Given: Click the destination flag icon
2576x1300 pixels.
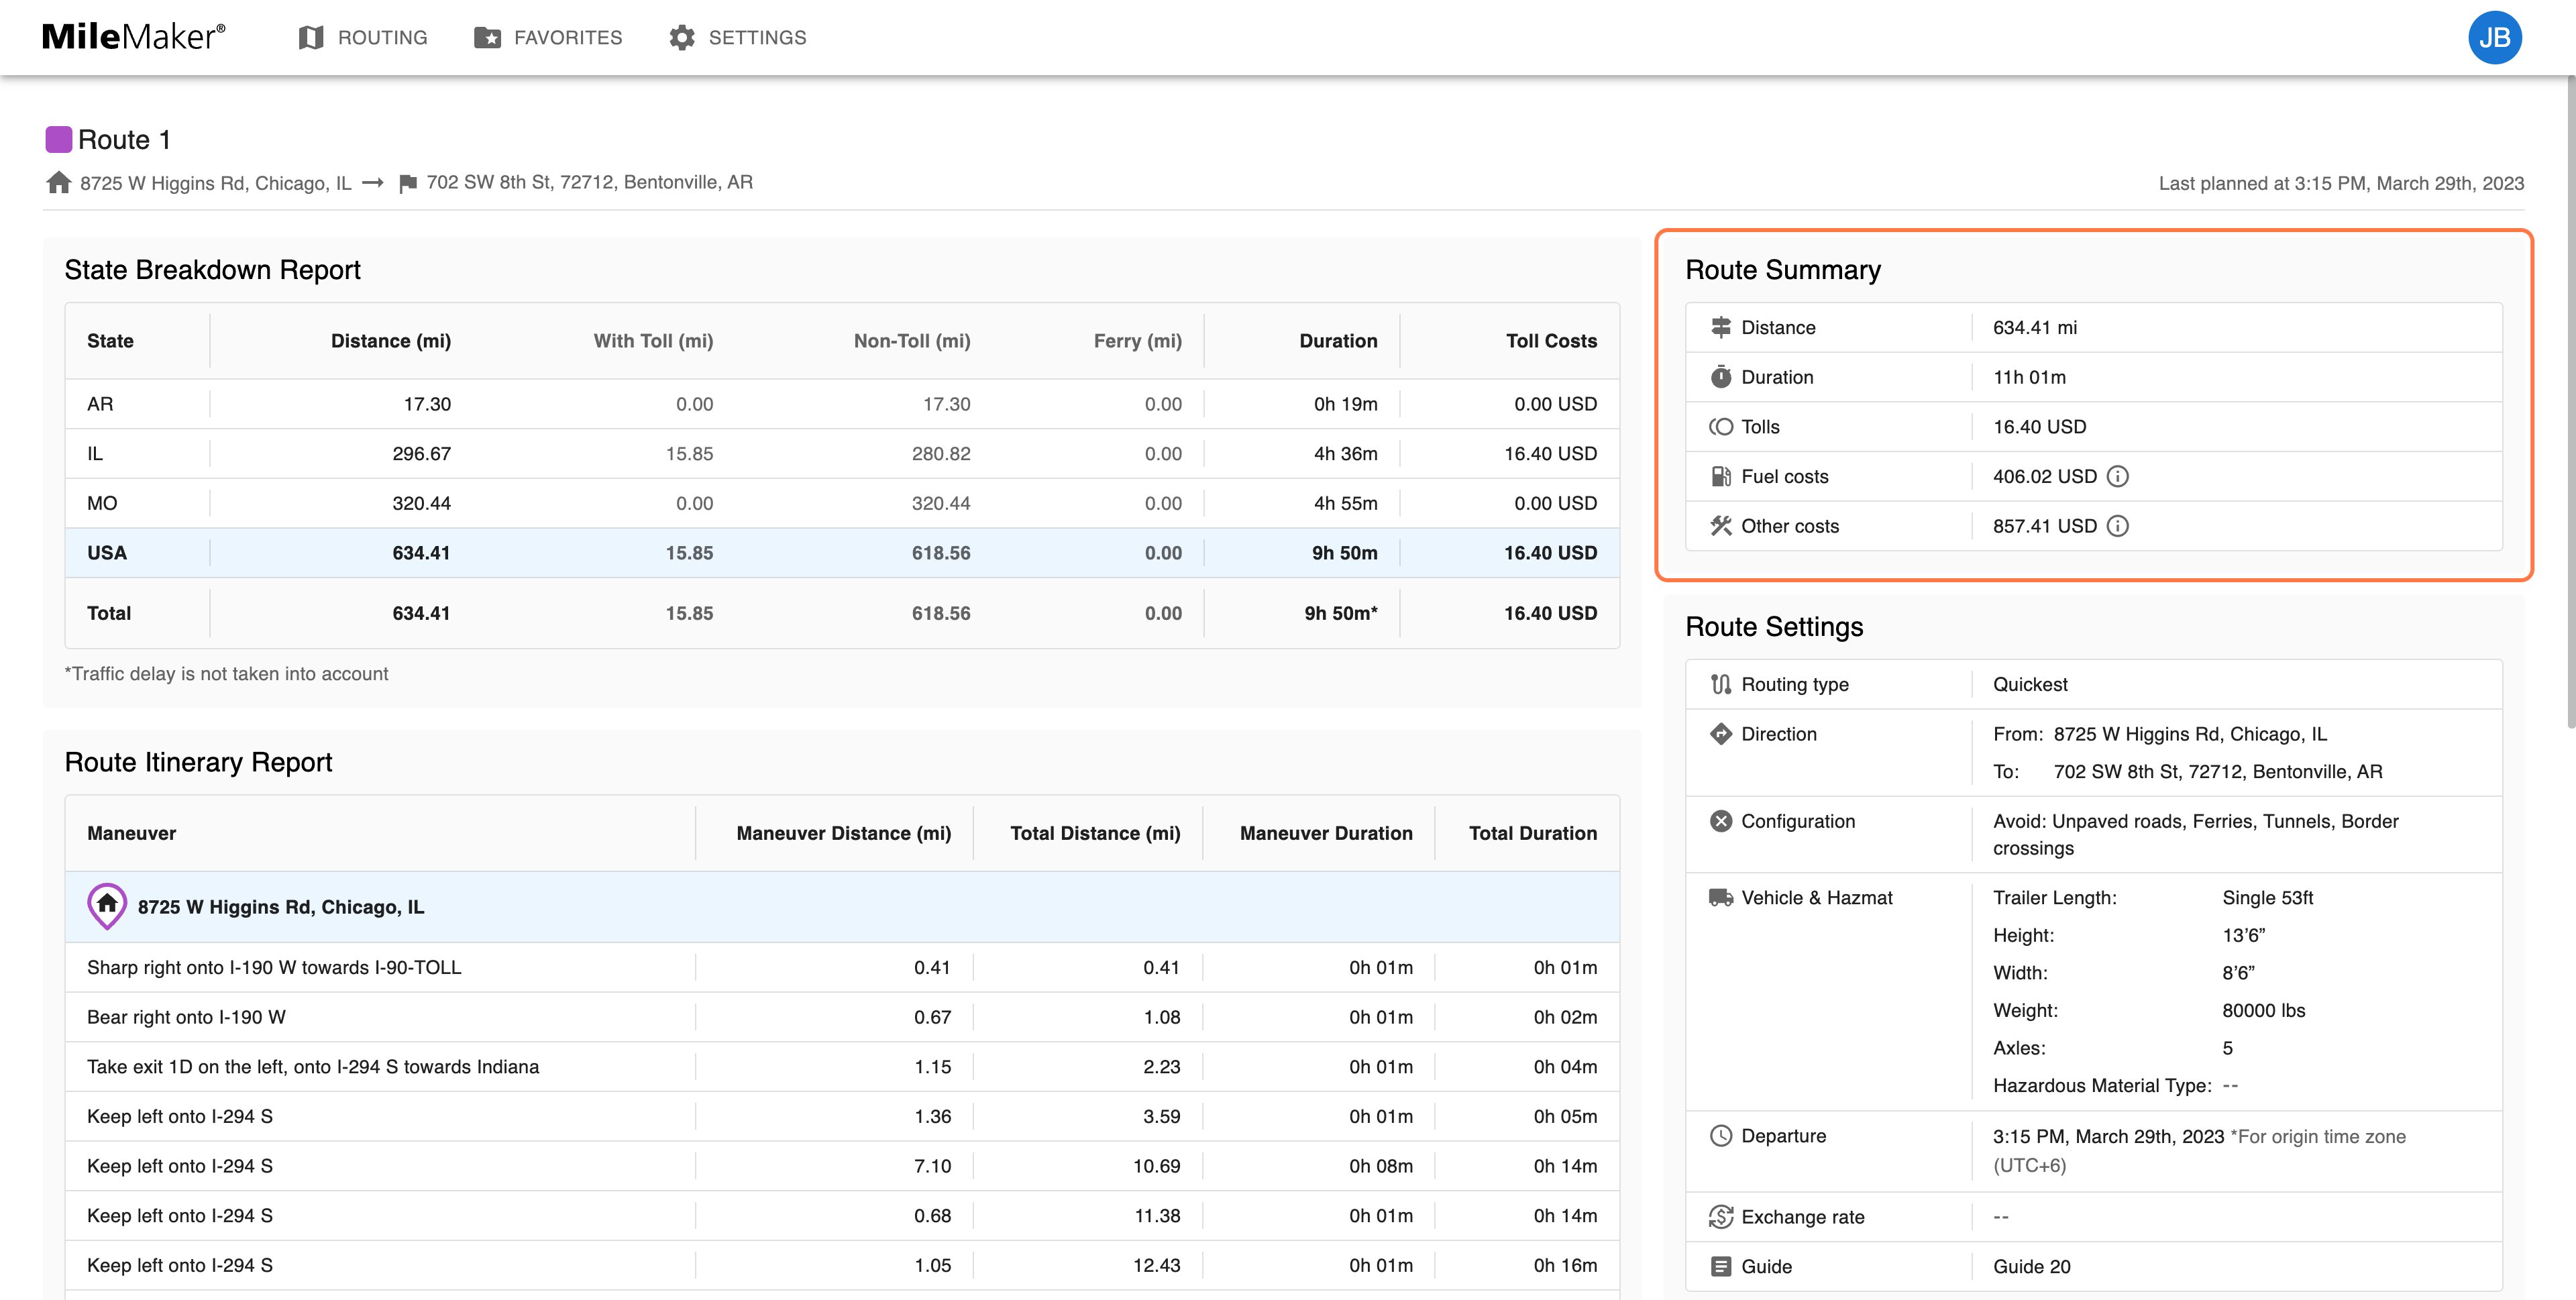Looking at the screenshot, I should click(x=407, y=183).
